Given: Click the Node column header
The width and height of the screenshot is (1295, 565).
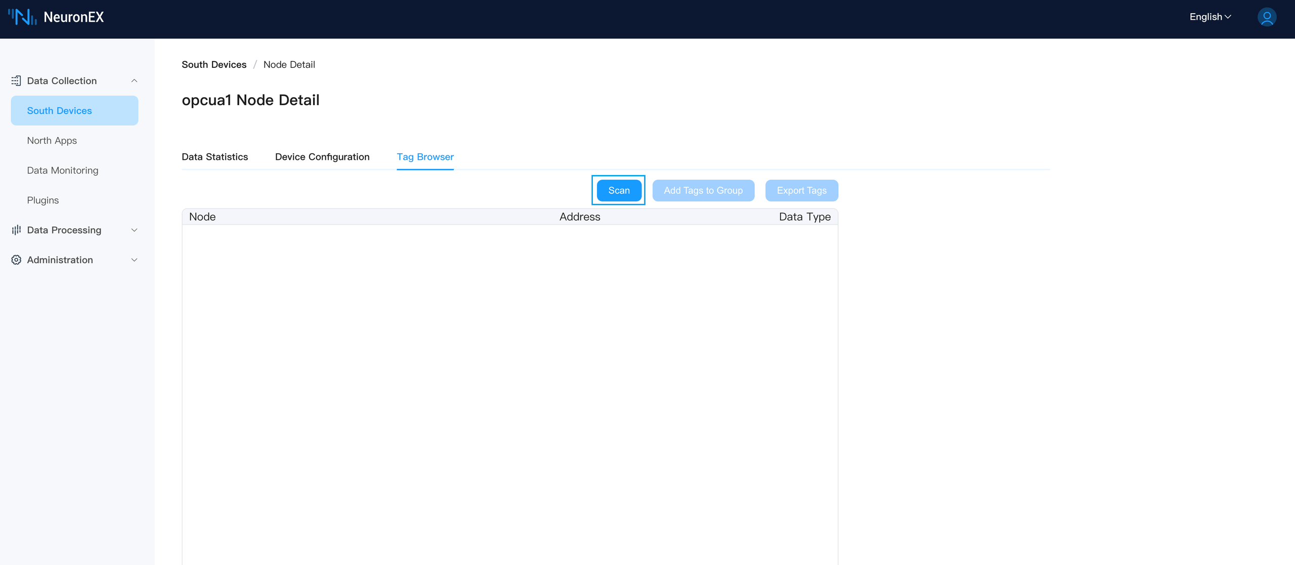Looking at the screenshot, I should [202, 216].
